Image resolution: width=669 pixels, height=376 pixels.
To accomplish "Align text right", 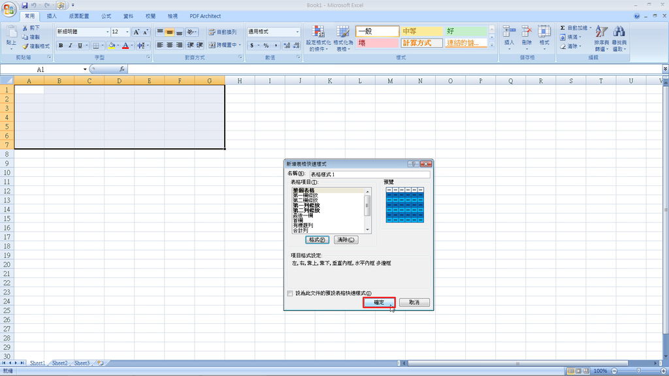I will coord(179,45).
